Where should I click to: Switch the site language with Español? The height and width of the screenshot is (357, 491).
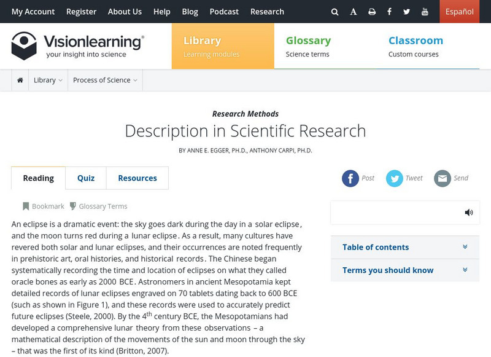pos(458,11)
